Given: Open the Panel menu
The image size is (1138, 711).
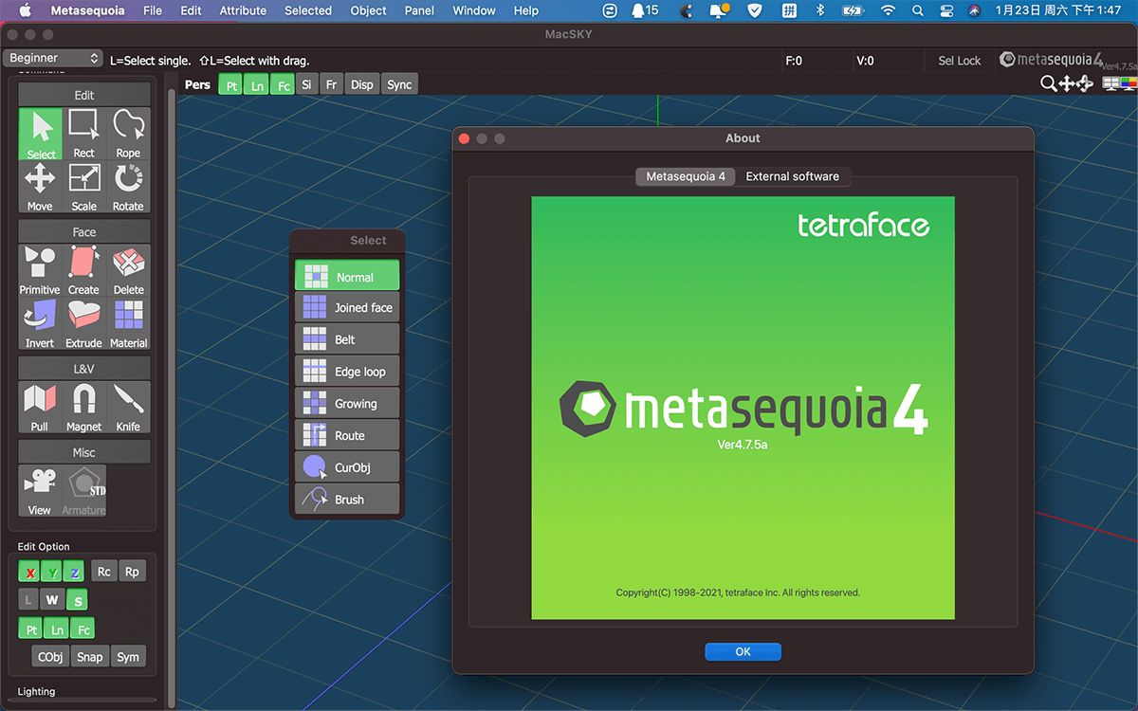Looking at the screenshot, I should 419,10.
